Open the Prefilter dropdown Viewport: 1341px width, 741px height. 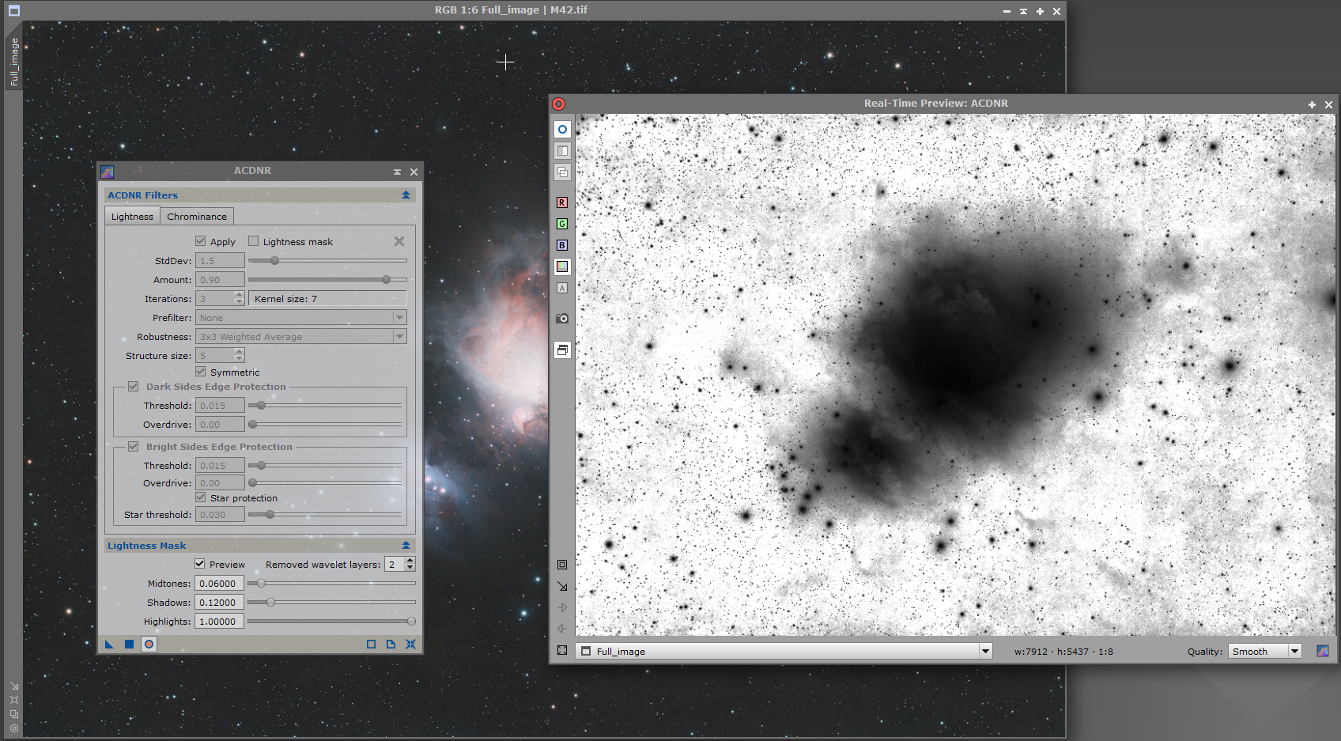coord(300,318)
